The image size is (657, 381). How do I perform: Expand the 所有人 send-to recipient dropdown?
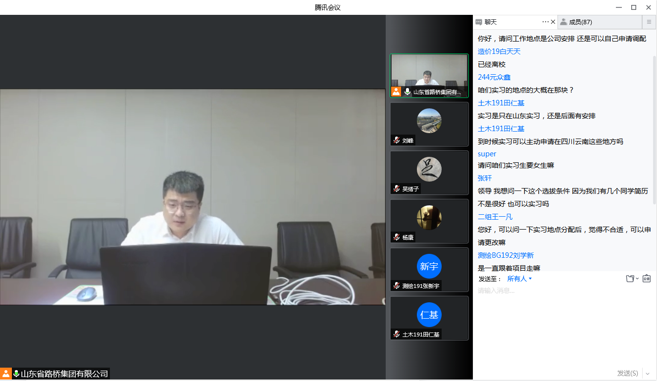(519, 279)
